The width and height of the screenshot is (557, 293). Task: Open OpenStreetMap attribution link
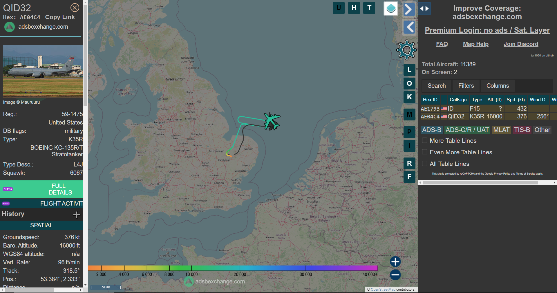pos(383,290)
